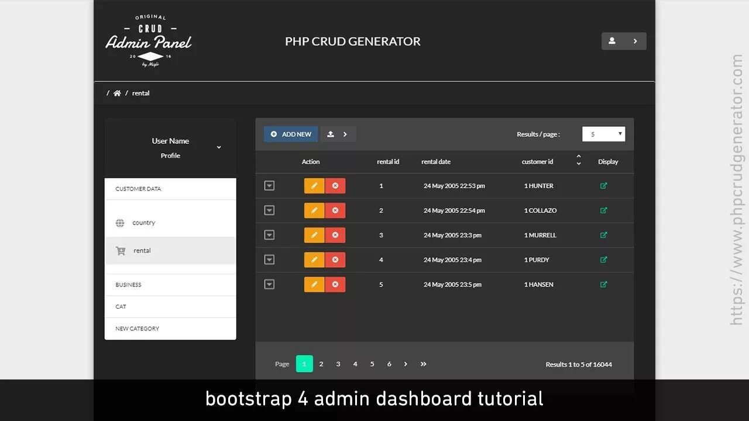Expand row toggle for rental id 2
This screenshot has width=749, height=421.
coord(269,210)
